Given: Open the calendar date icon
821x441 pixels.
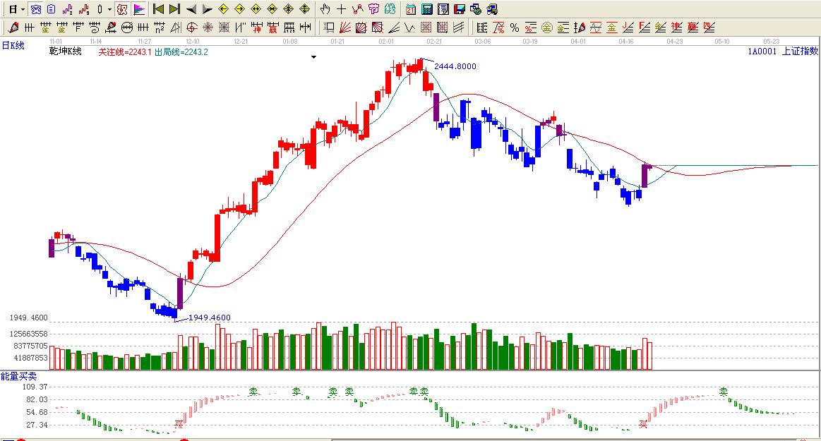Looking at the screenshot, I should [x=411, y=9].
